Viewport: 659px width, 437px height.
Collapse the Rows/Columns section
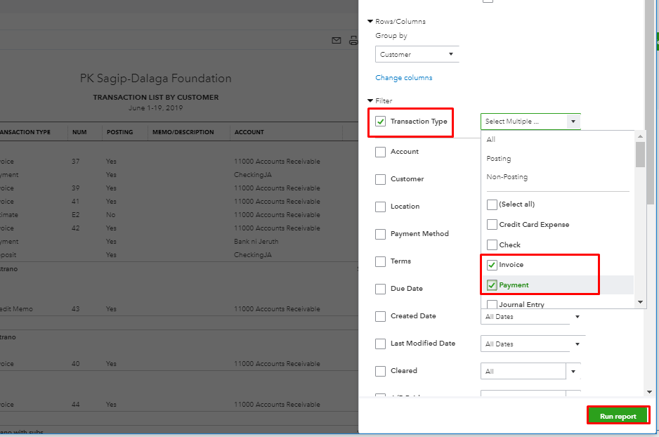point(370,22)
